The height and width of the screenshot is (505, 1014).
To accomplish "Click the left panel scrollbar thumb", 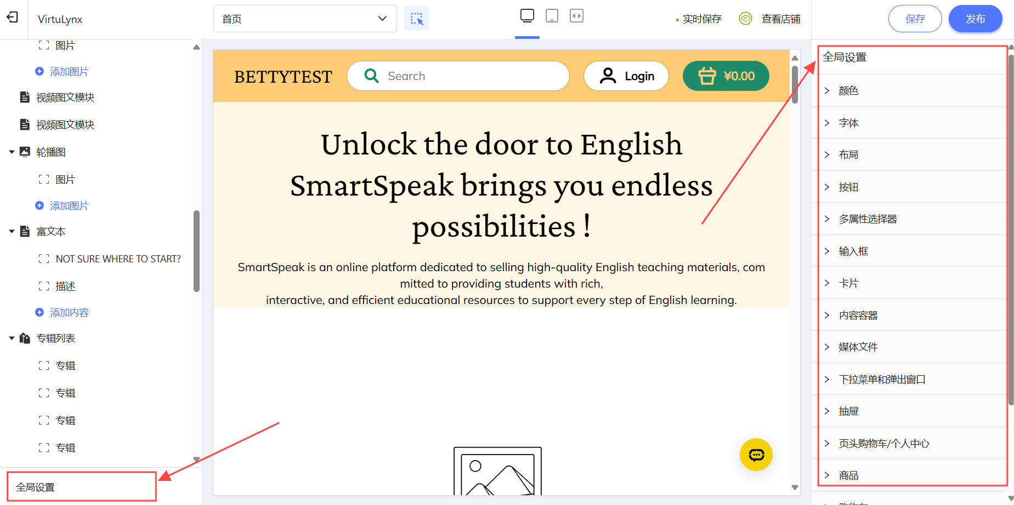I will point(196,251).
